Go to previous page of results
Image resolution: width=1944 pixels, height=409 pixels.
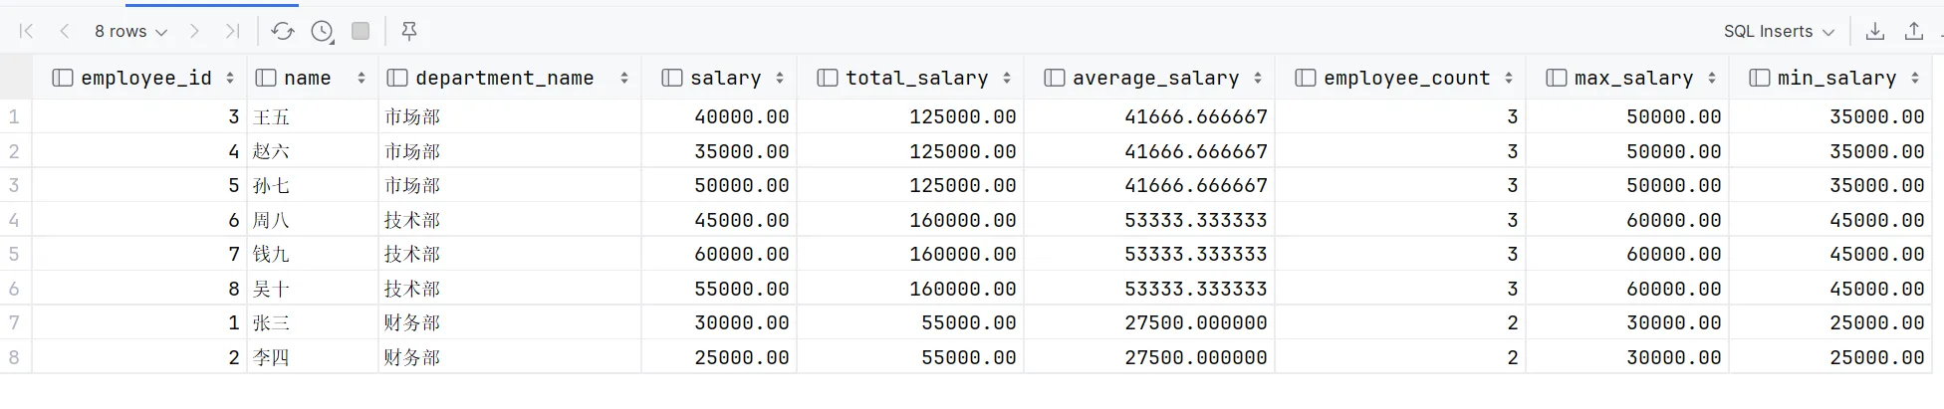coord(65,32)
